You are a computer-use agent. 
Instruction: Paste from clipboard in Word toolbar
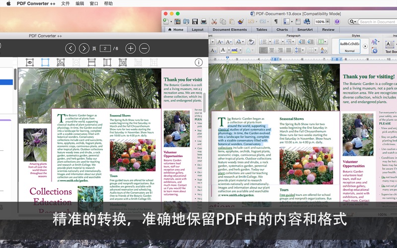click(x=232, y=21)
